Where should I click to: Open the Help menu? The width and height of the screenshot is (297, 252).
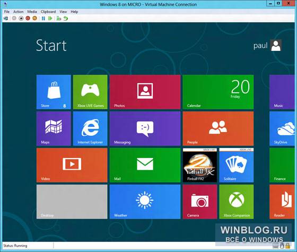point(74,12)
